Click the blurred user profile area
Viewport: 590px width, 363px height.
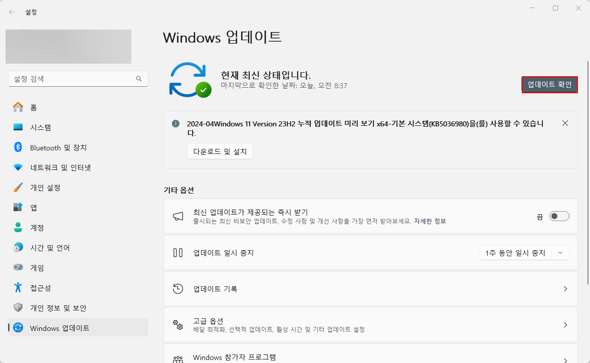68,46
